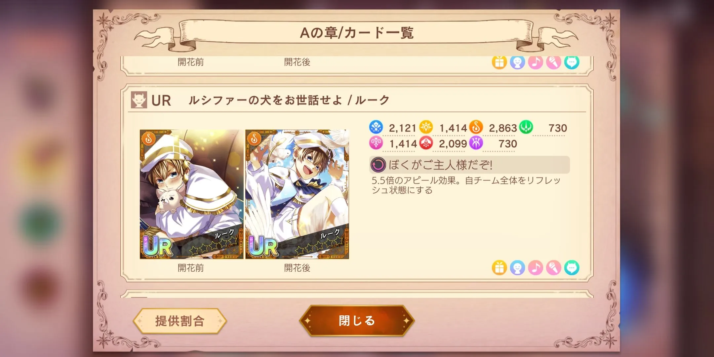Tap the gift icon in the top card row

[x=499, y=62]
